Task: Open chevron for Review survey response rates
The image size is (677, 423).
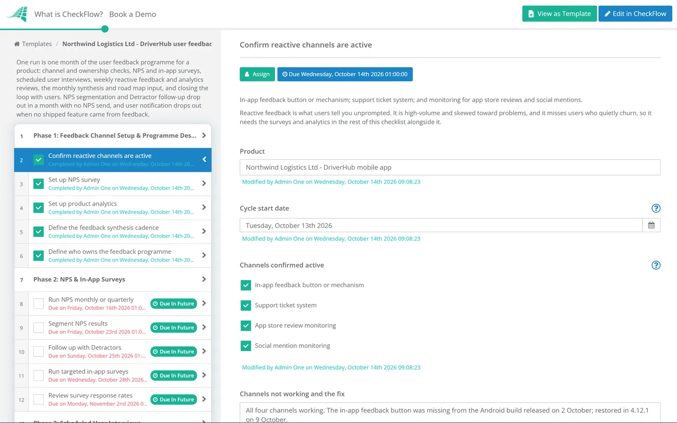Action: pyautogui.click(x=204, y=399)
